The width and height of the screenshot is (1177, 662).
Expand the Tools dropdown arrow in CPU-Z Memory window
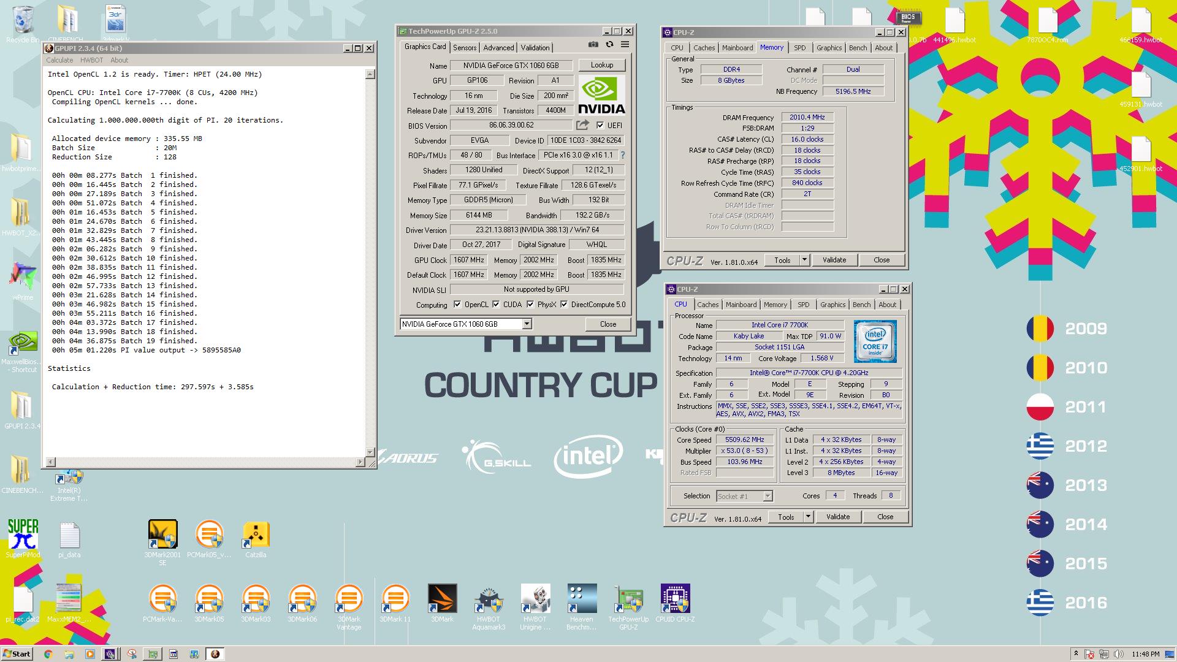pyautogui.click(x=805, y=260)
